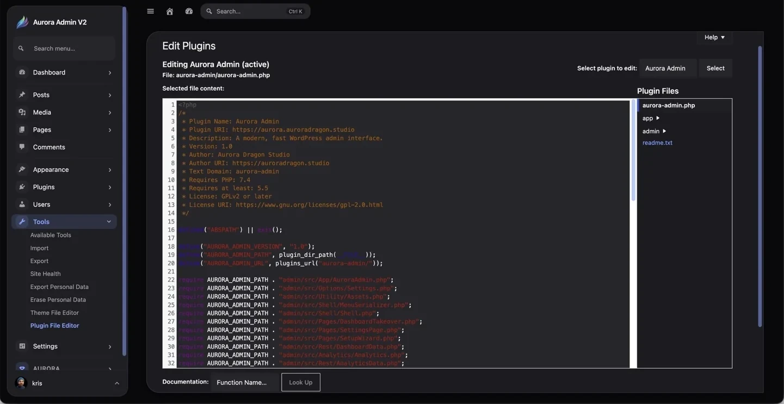The width and height of the screenshot is (784, 404).
Task: Click the Media sidebar icon
Action: tap(22, 112)
